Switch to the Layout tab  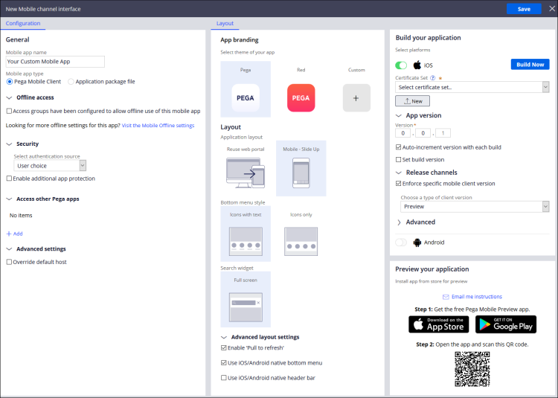pyautogui.click(x=225, y=24)
